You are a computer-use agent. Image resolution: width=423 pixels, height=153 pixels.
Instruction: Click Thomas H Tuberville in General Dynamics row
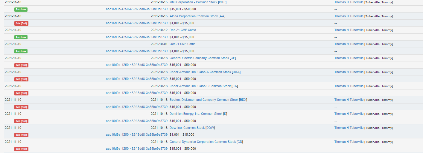point(349,142)
